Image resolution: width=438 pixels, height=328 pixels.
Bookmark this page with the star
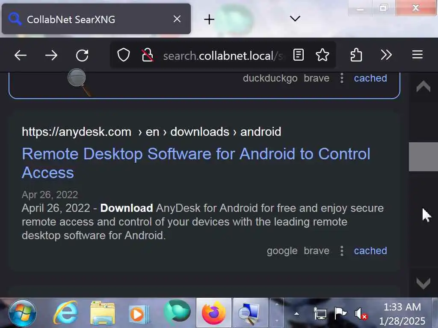point(323,55)
